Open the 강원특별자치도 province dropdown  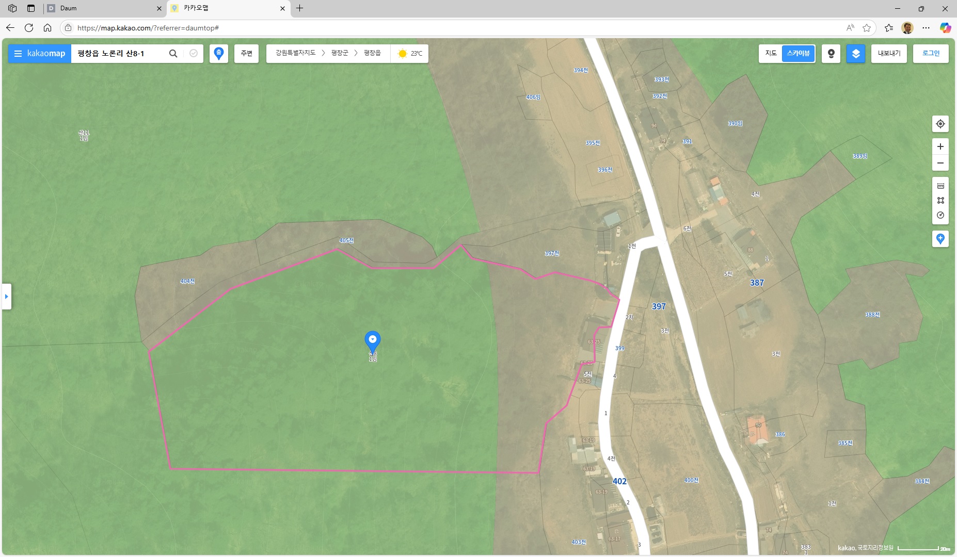click(295, 53)
